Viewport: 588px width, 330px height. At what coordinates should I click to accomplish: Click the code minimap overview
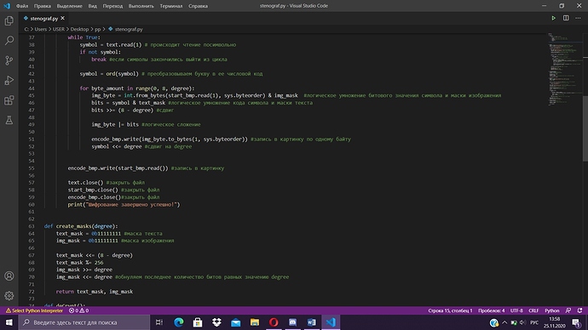click(x=563, y=69)
